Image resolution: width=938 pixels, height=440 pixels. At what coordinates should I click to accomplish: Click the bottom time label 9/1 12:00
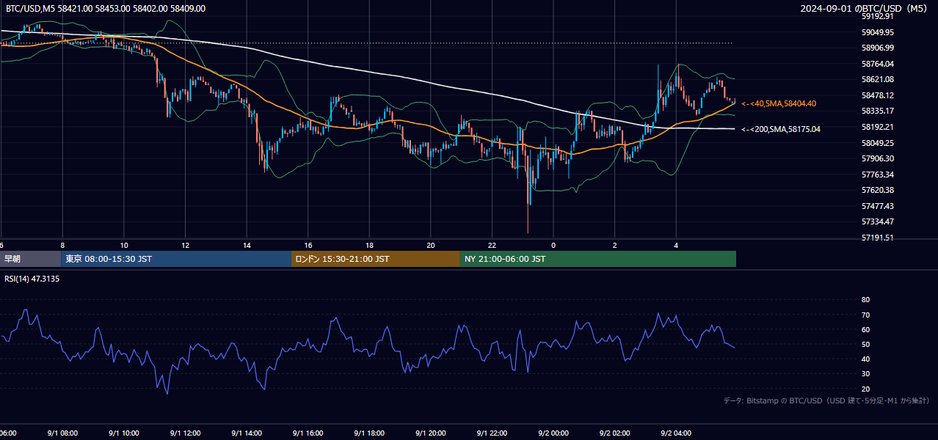(x=185, y=433)
